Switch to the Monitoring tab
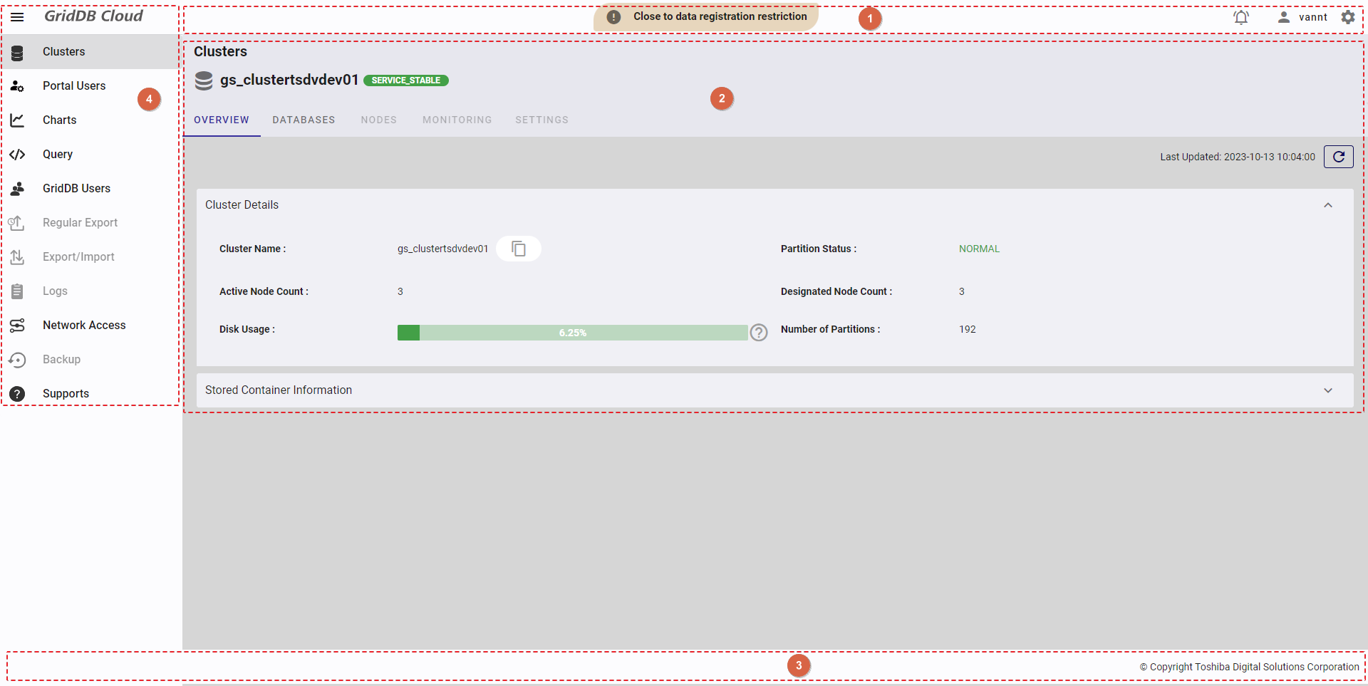The height and width of the screenshot is (686, 1368). (x=457, y=120)
